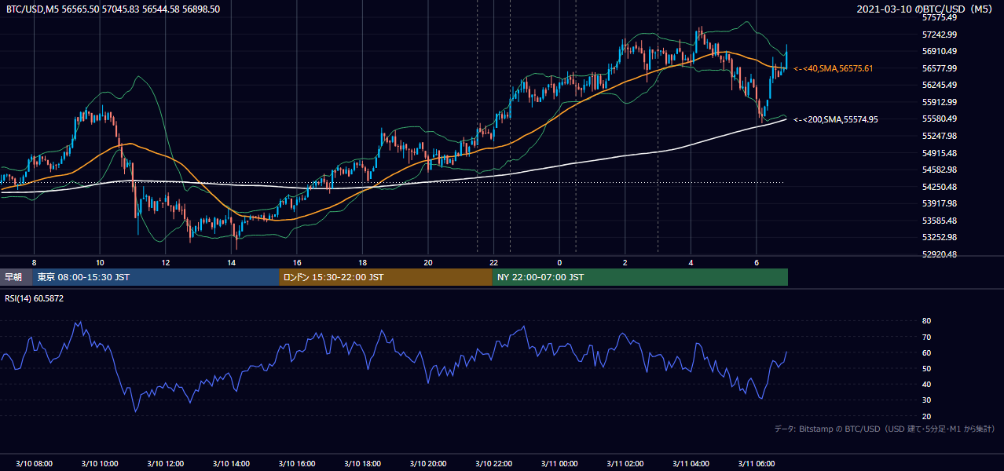Screen dimensions: 1004x471
Task: Click the 3/10 18:00 time label
Action: (362, 463)
